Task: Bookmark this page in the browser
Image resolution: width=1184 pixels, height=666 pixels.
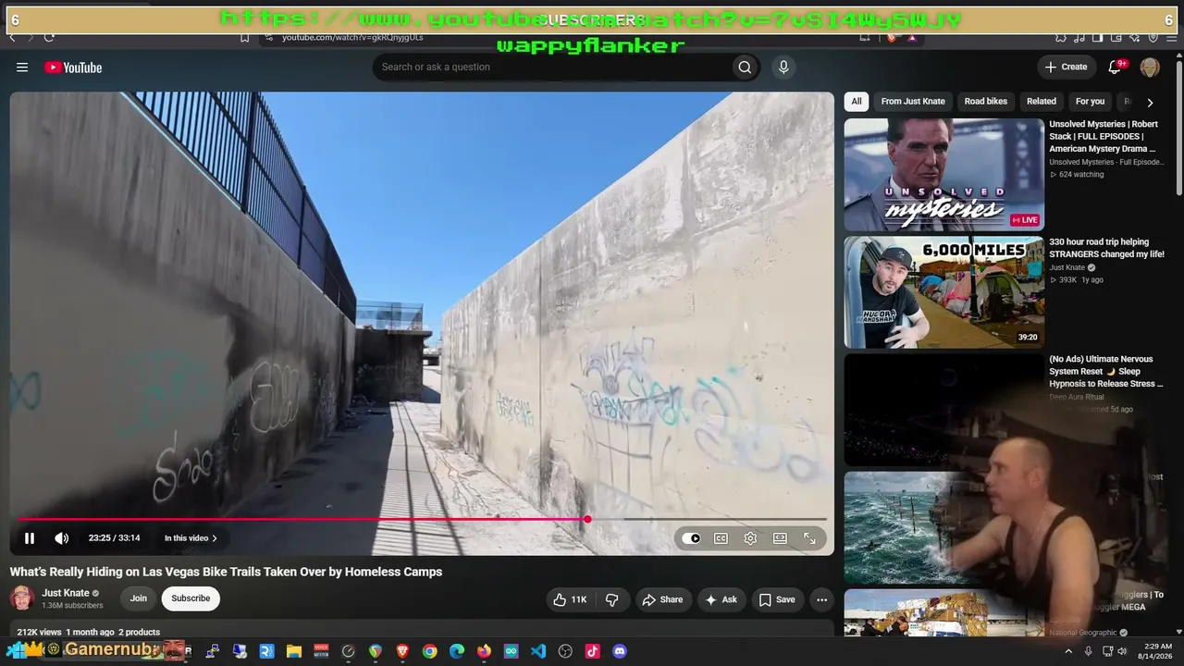Action: coord(244,37)
